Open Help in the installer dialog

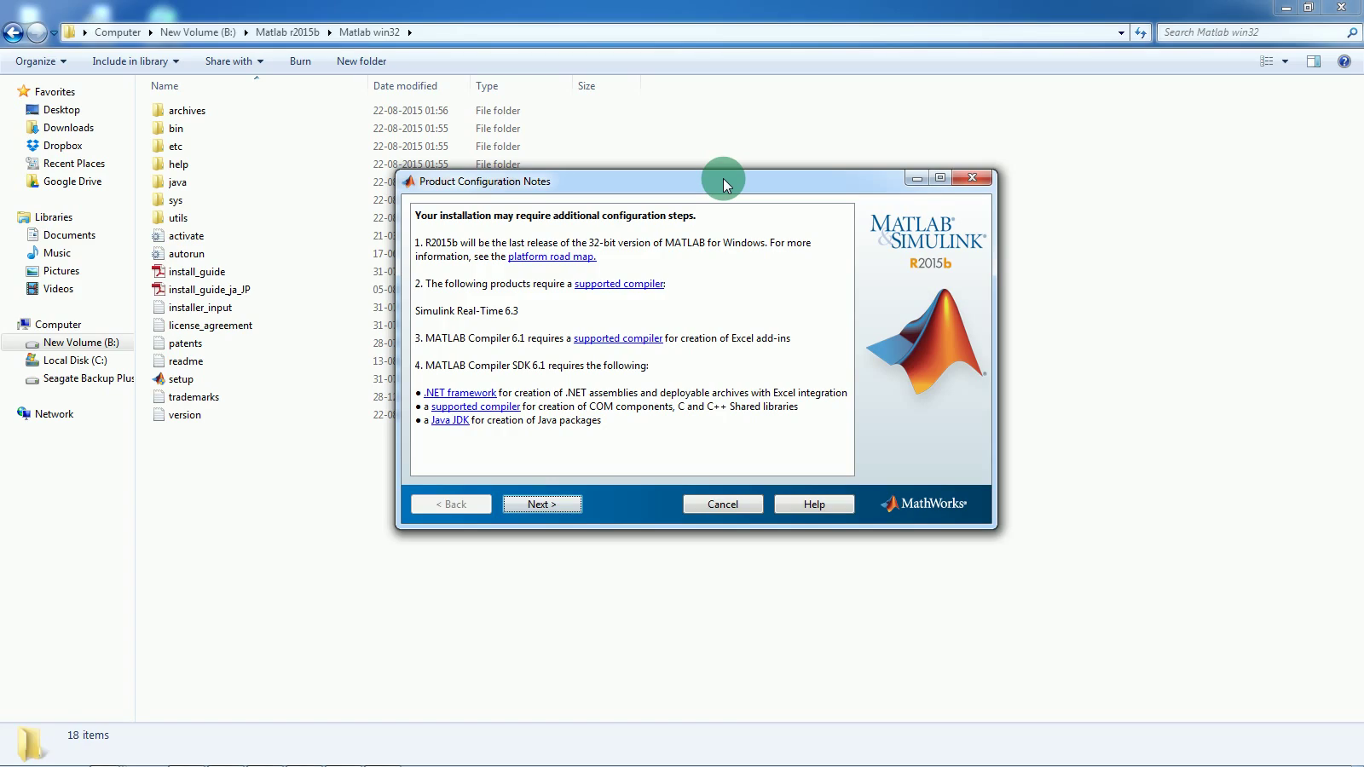(814, 505)
